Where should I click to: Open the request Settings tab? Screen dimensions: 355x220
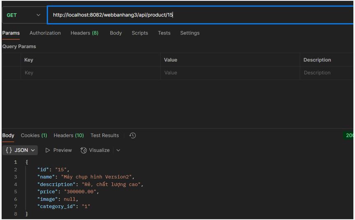[190, 33]
